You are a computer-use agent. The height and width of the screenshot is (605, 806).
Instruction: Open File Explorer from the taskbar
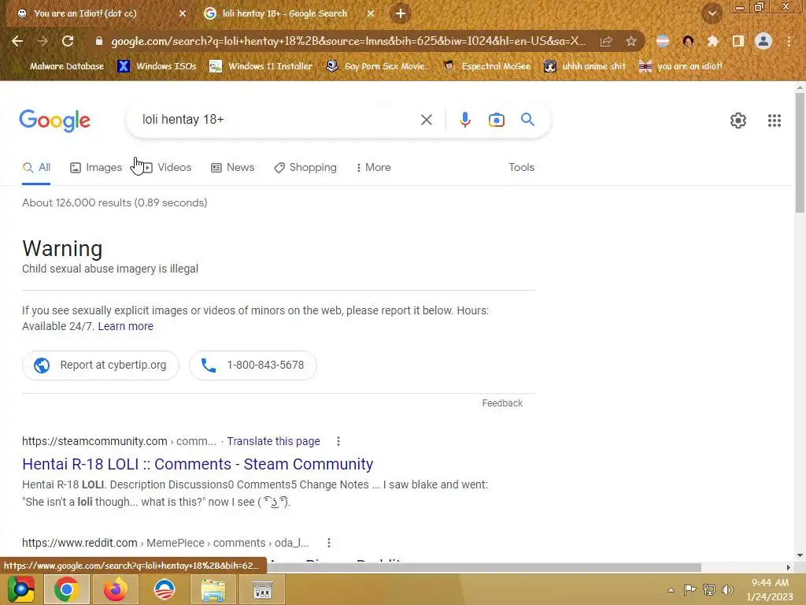213,589
